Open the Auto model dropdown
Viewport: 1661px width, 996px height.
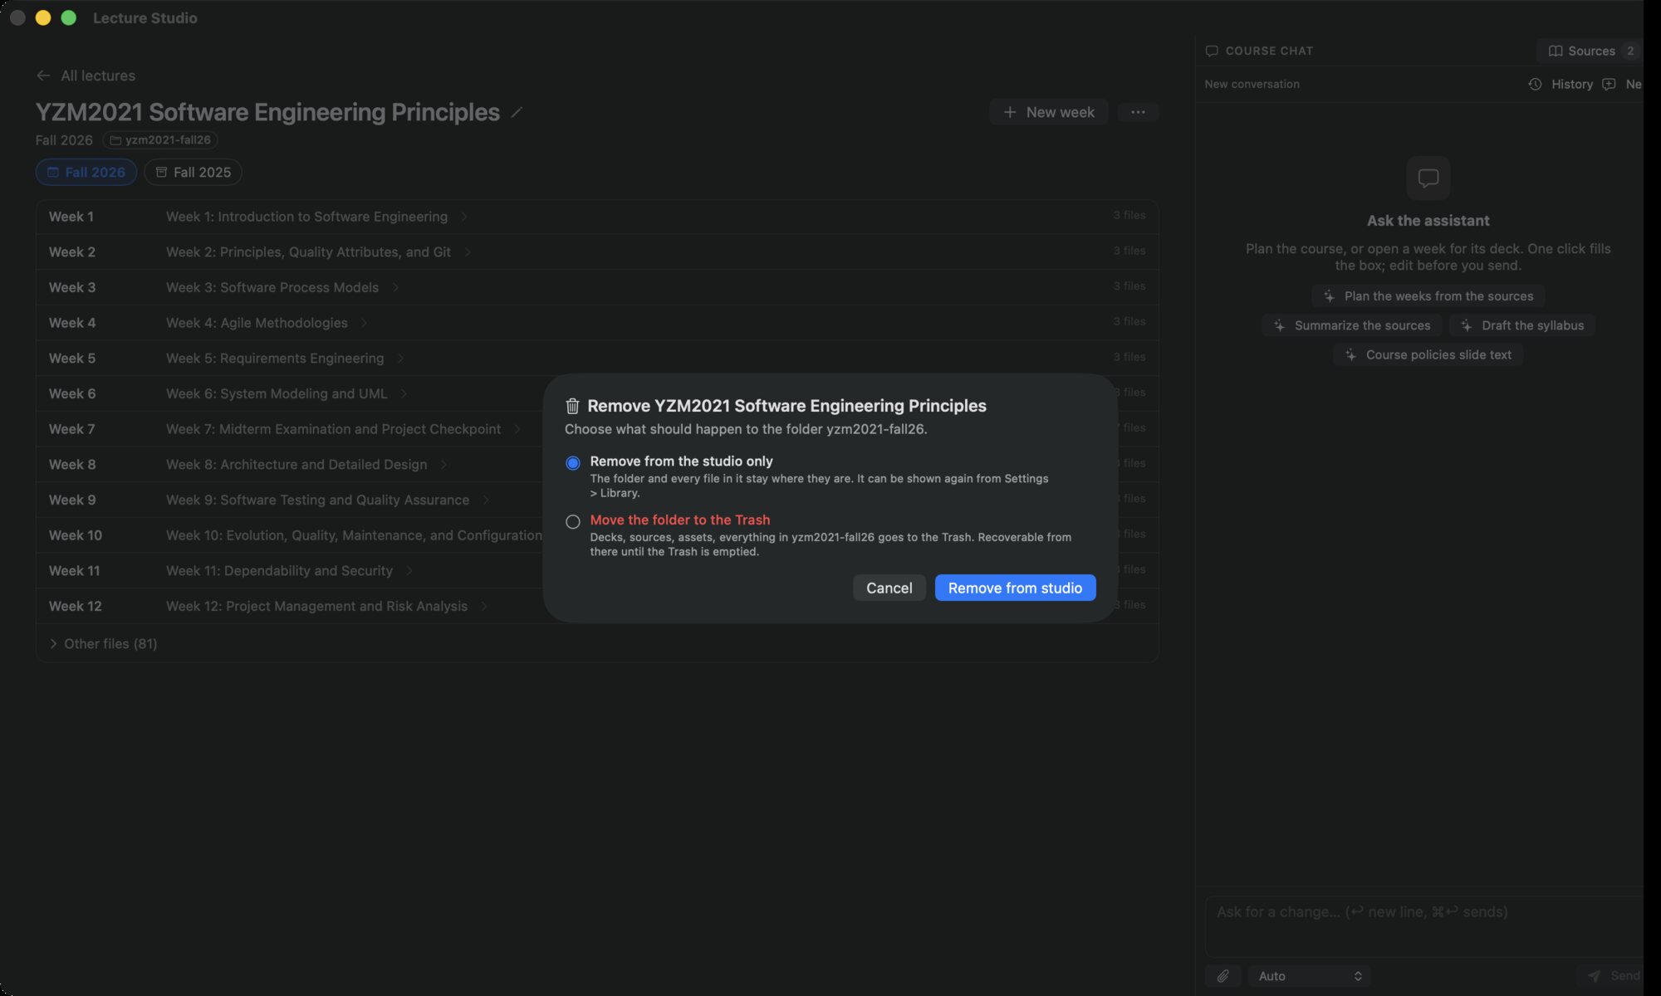point(1309,976)
